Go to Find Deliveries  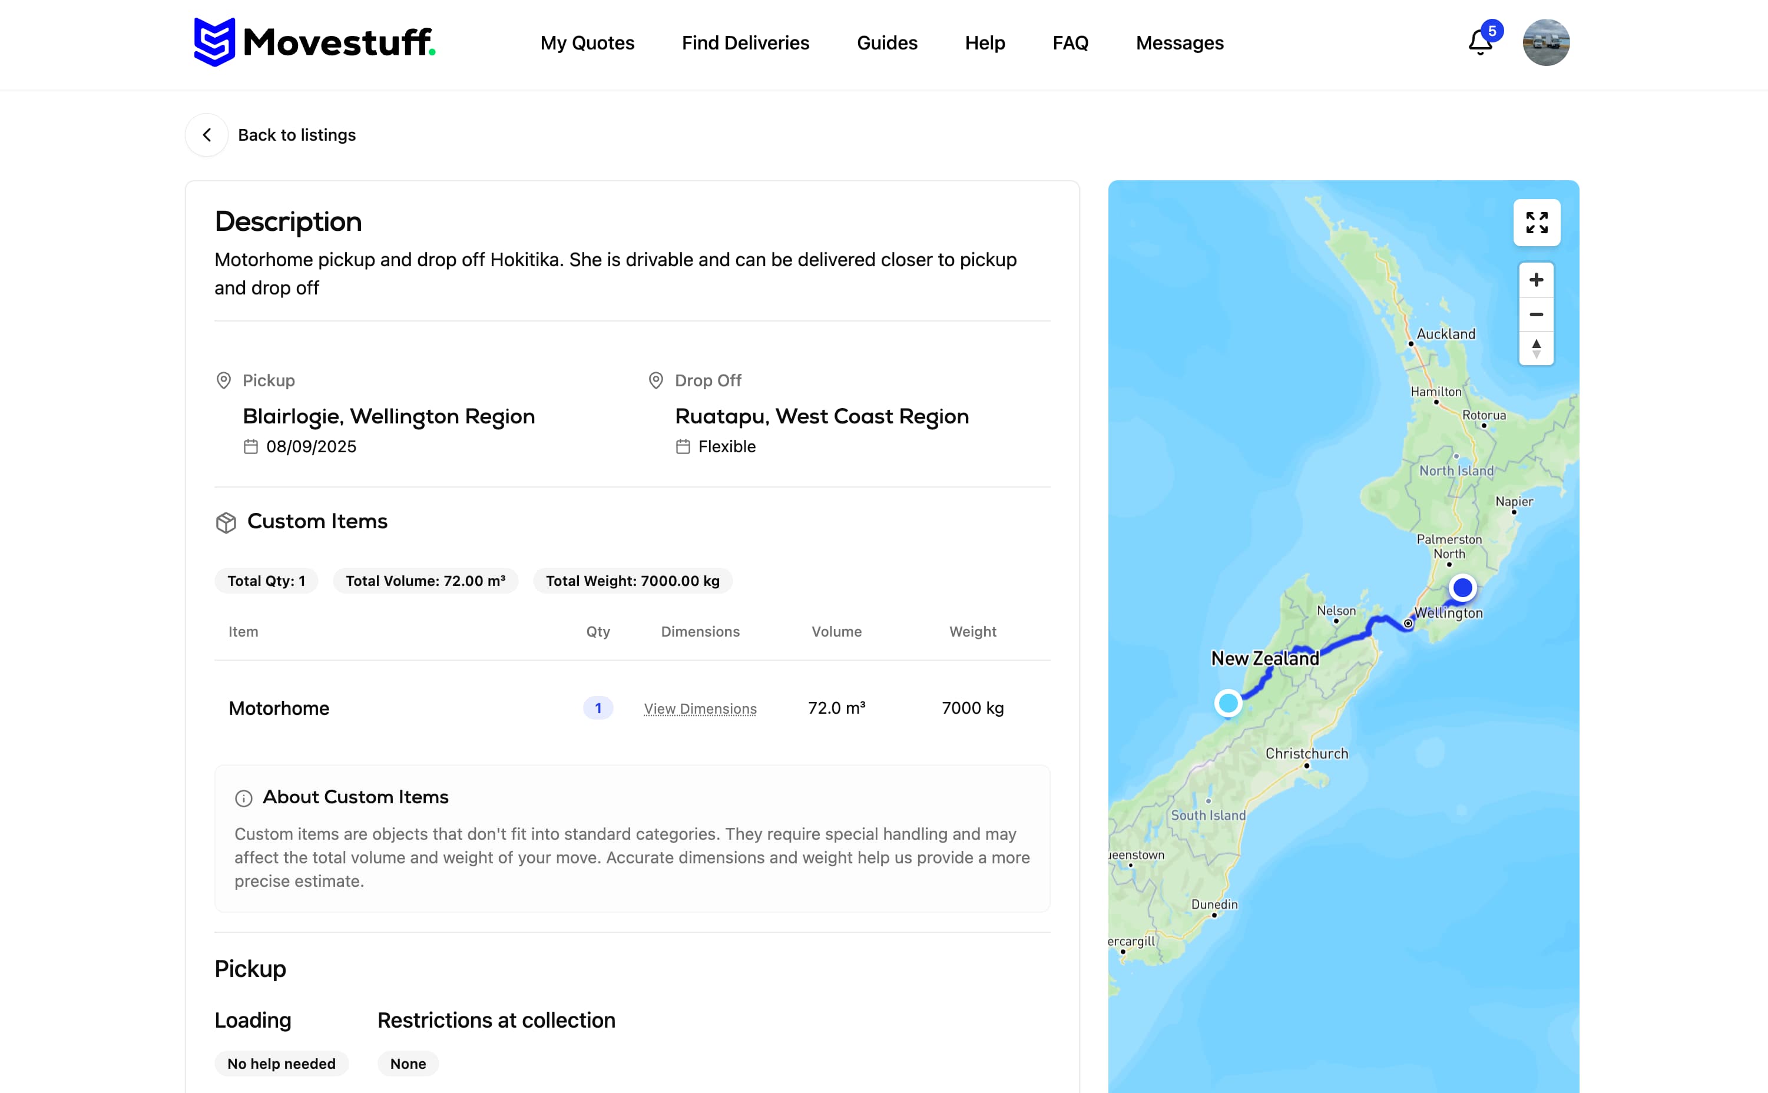click(x=745, y=44)
